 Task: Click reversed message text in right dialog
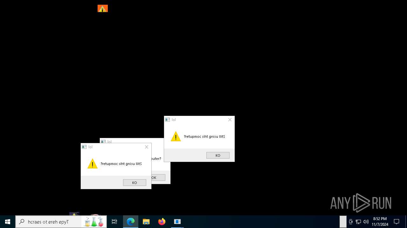click(x=204, y=136)
